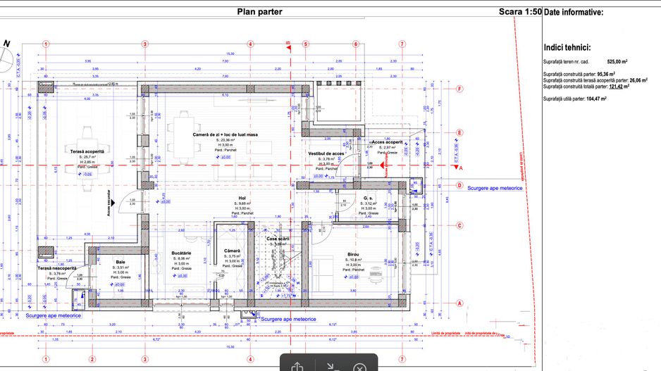Click the total built area '121,42 m²'
Screen dimensions: 661x371
(x=619, y=87)
